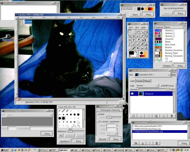Select the Text tool in toolbox
This screenshot has width=190, height=152.
coord(134,40)
